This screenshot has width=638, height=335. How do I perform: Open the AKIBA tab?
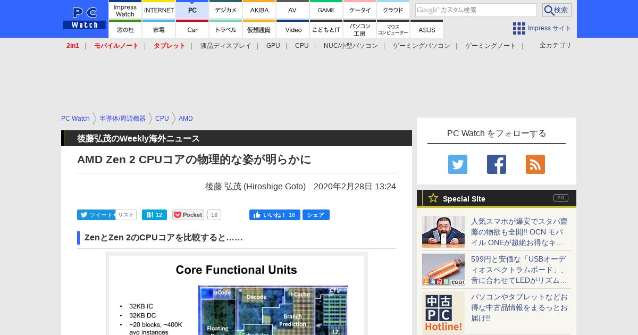[x=259, y=10]
